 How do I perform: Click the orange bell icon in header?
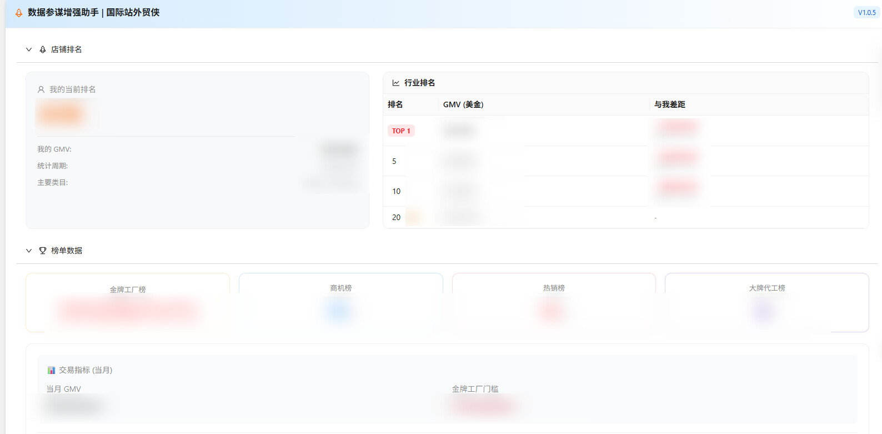coord(19,13)
